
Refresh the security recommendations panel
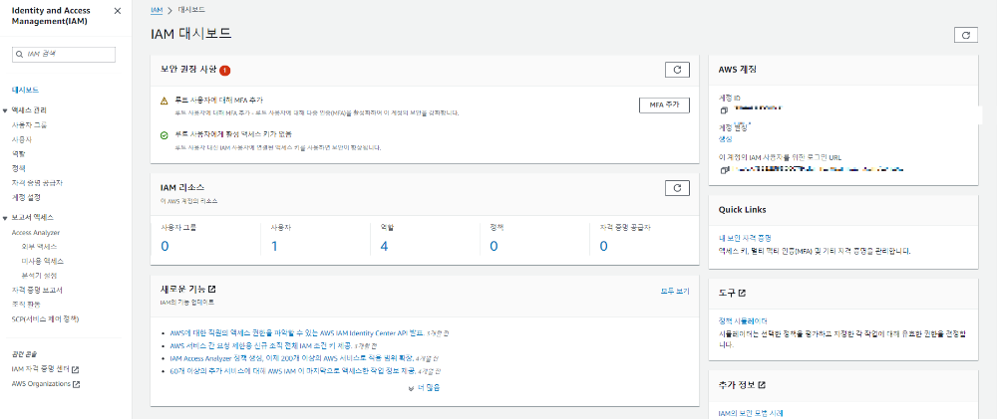pos(677,70)
